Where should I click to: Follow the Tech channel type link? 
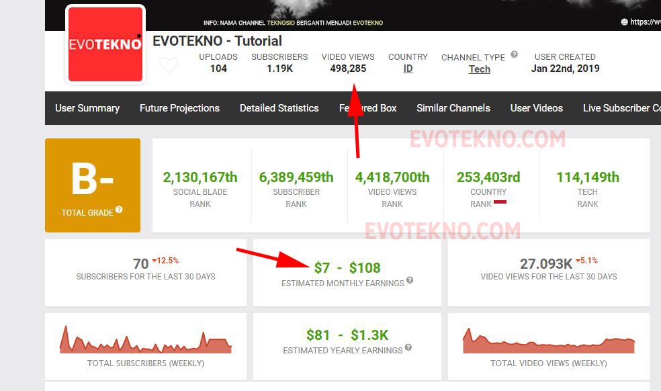[x=480, y=69]
